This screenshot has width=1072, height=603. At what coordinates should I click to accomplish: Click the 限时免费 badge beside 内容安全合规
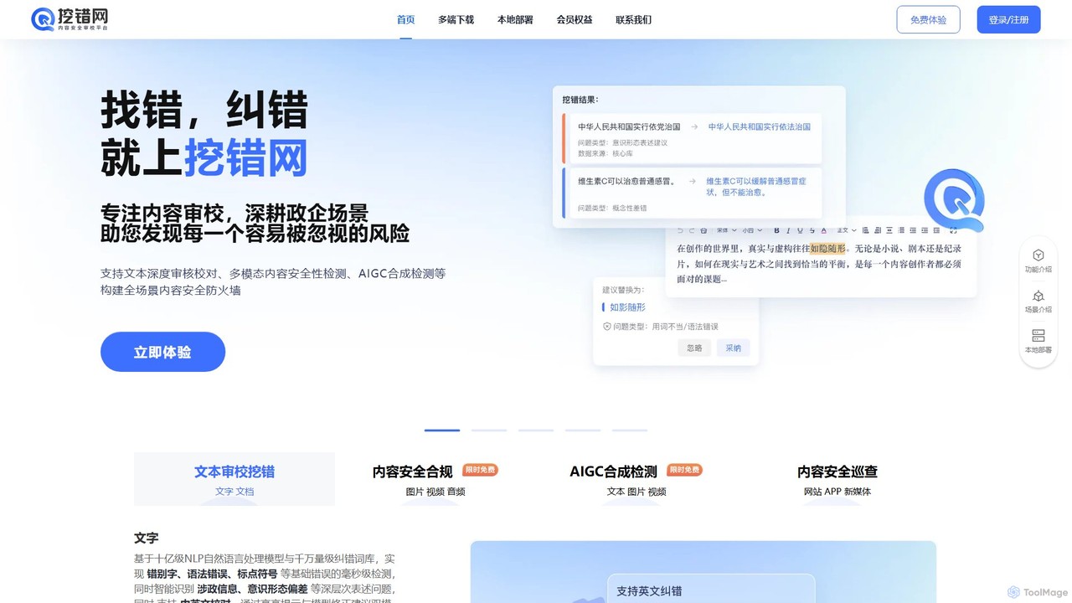(481, 470)
